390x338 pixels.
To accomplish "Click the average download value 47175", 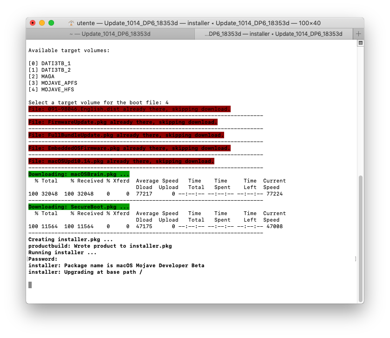I will coord(144,226).
